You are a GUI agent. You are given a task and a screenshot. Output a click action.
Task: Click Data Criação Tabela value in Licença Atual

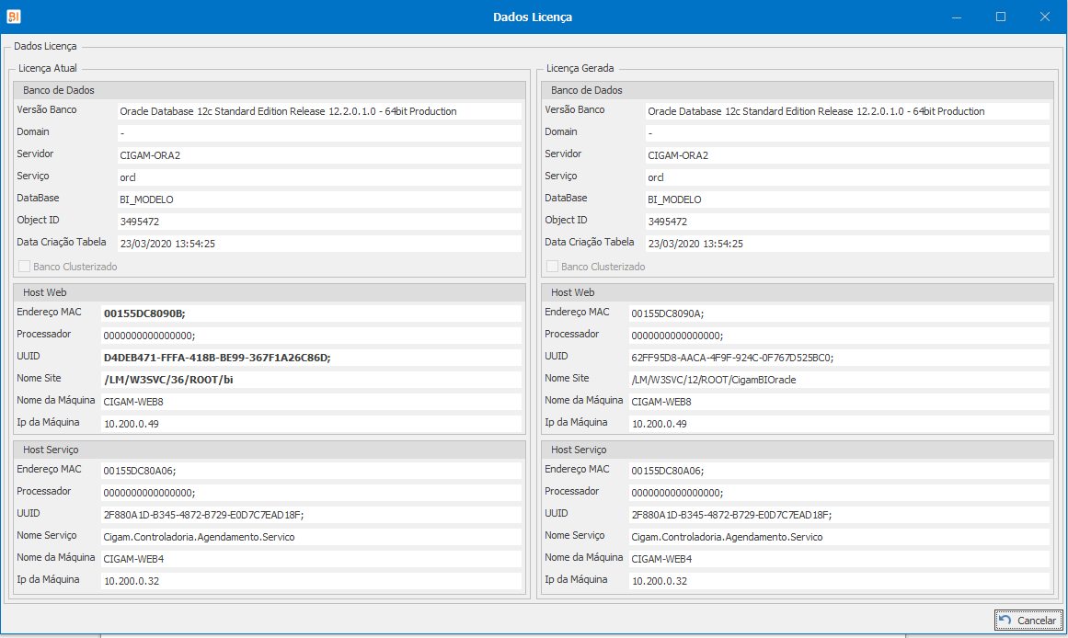click(318, 244)
